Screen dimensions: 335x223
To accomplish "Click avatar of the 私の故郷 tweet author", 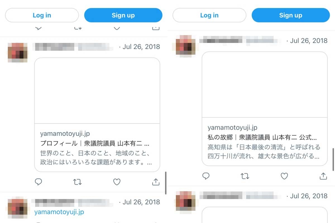I will [x=185, y=47].
